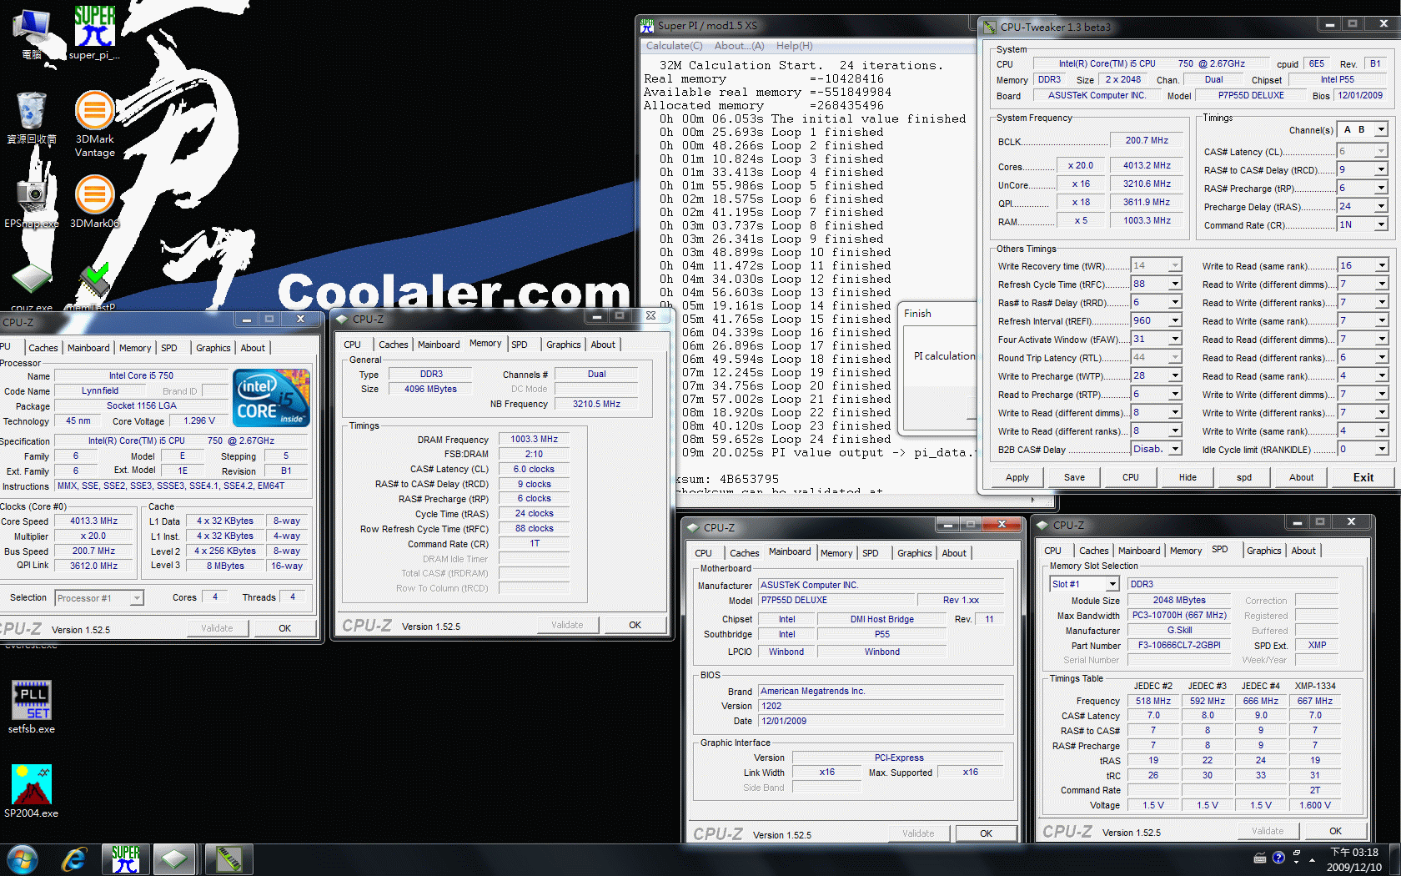Image resolution: width=1401 pixels, height=876 pixels.
Task: Open Precharge Delay (tRAS) dropdown
Action: click(1381, 207)
